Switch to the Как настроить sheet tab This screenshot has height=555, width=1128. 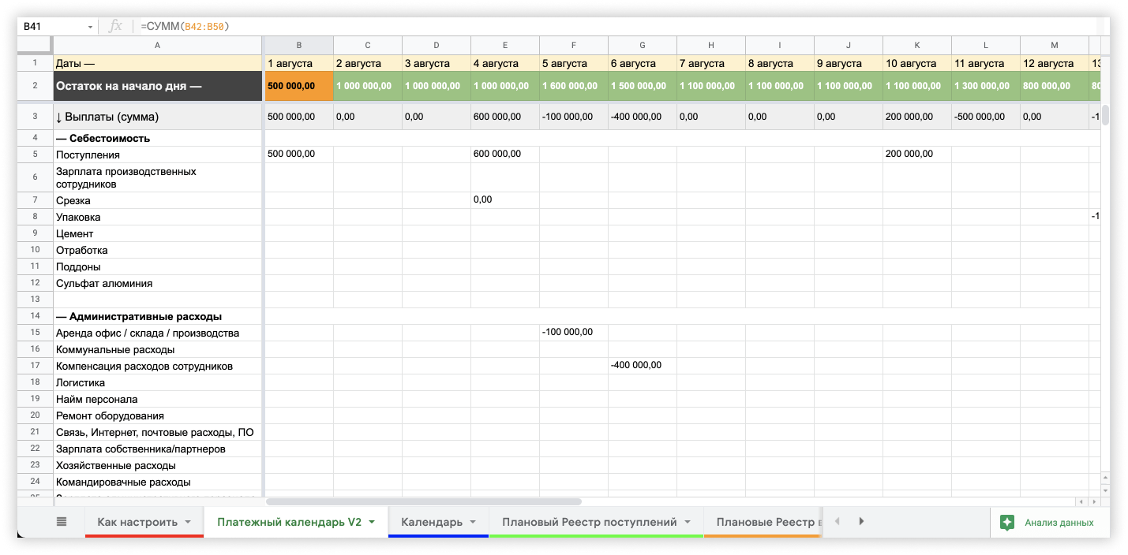point(137,522)
